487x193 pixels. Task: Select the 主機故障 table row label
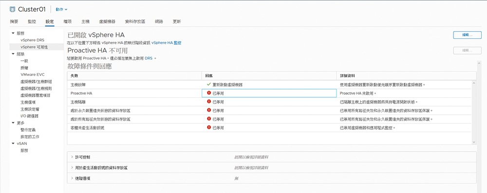point(78,85)
